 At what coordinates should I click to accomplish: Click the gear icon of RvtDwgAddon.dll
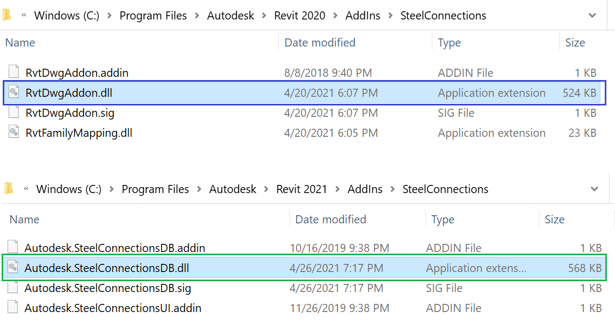click(14, 92)
